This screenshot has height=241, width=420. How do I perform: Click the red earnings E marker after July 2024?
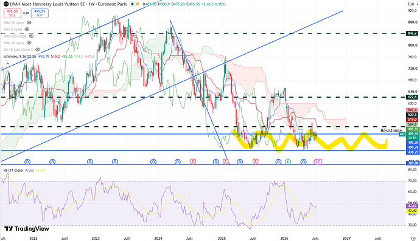(x=193, y=161)
